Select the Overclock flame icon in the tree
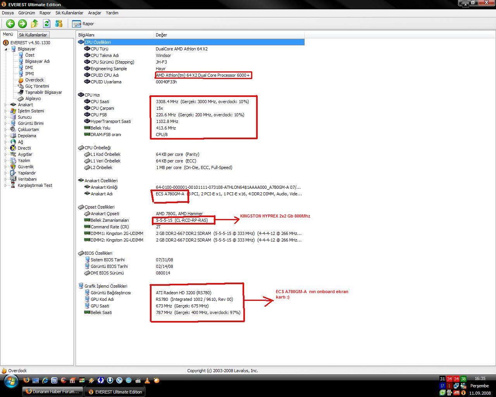Image resolution: width=496 pixels, height=397 pixels. (x=21, y=80)
